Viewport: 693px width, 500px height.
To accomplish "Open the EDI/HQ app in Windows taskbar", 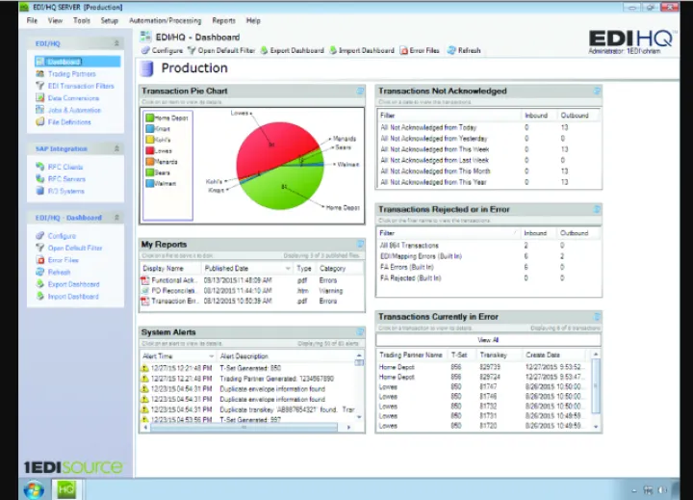I will (66, 488).
